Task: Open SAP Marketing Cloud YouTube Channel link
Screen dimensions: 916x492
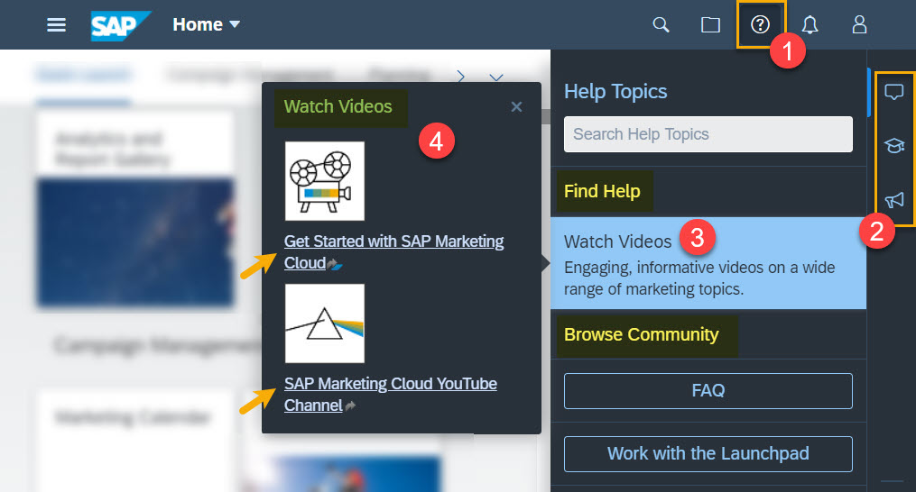Action: (x=390, y=395)
